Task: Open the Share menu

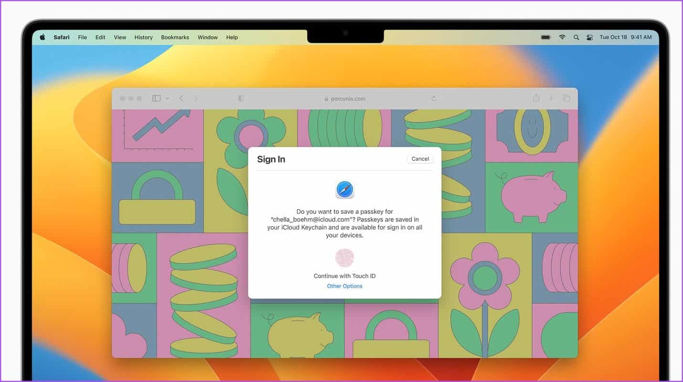Action: (536, 98)
